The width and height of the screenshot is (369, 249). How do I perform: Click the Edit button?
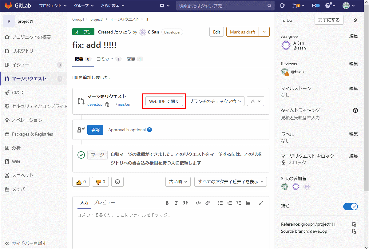tap(216, 32)
